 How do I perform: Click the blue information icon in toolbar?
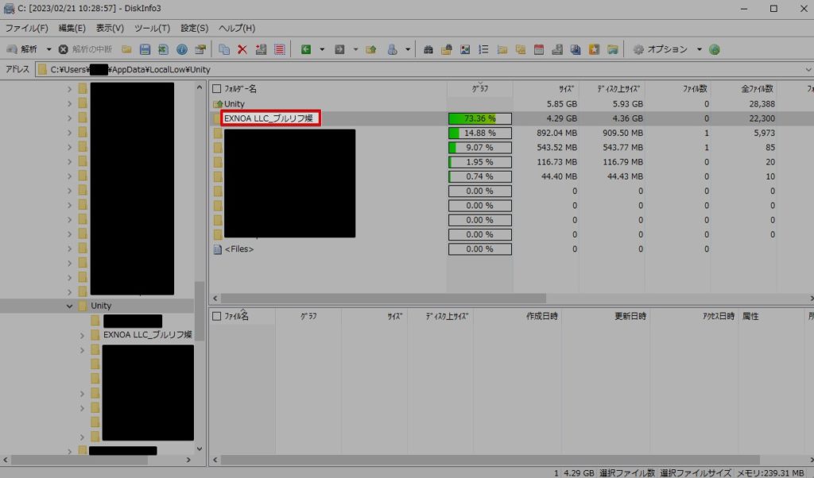181,49
